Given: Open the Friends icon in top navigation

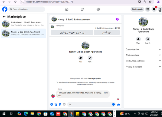Looking at the screenshot, I should point(83,9).
